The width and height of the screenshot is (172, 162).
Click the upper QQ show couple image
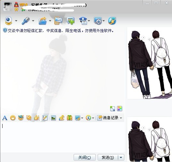pos(149,63)
